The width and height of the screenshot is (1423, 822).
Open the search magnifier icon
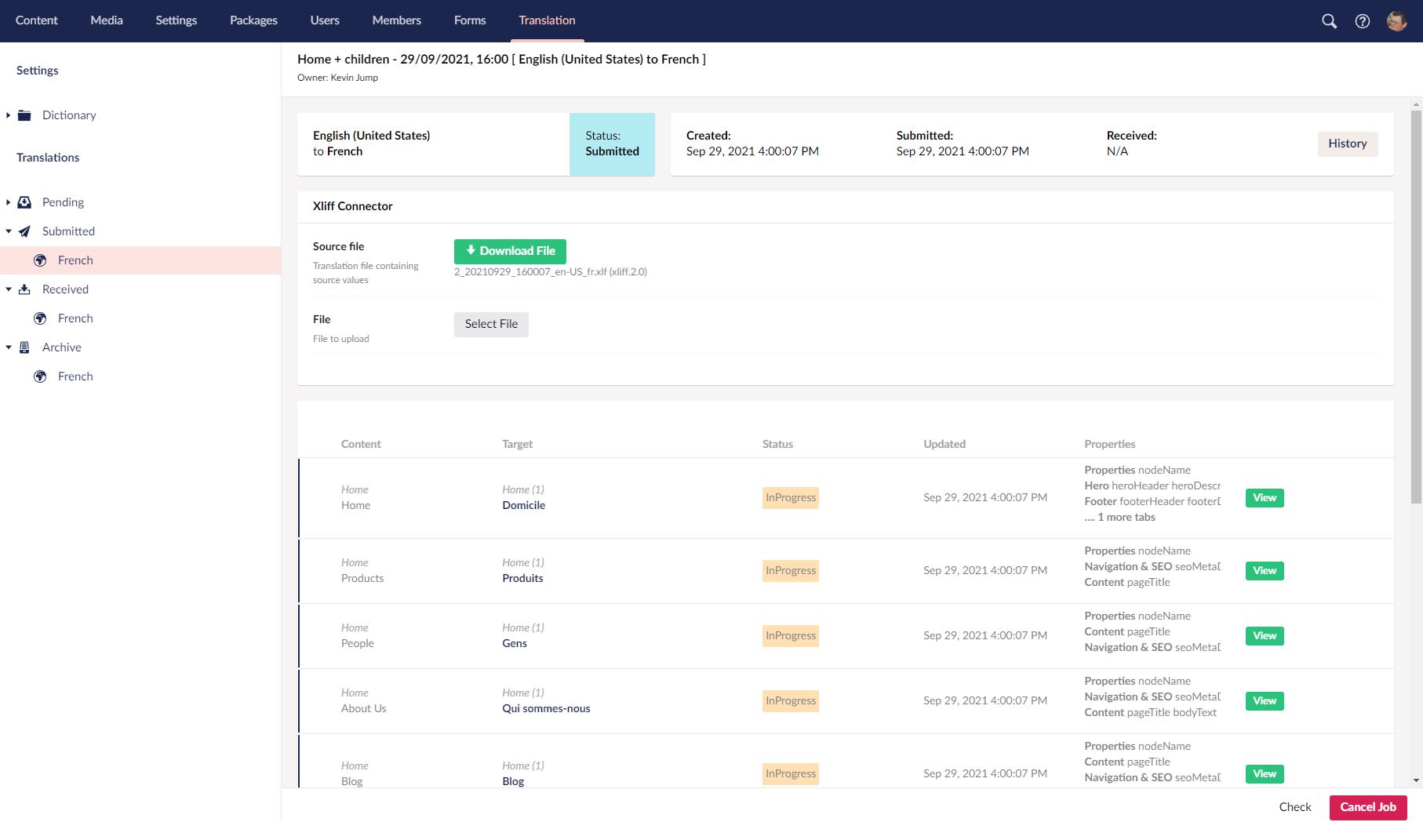[1329, 21]
